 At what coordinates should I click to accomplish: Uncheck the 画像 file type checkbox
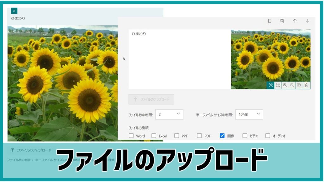222,136
